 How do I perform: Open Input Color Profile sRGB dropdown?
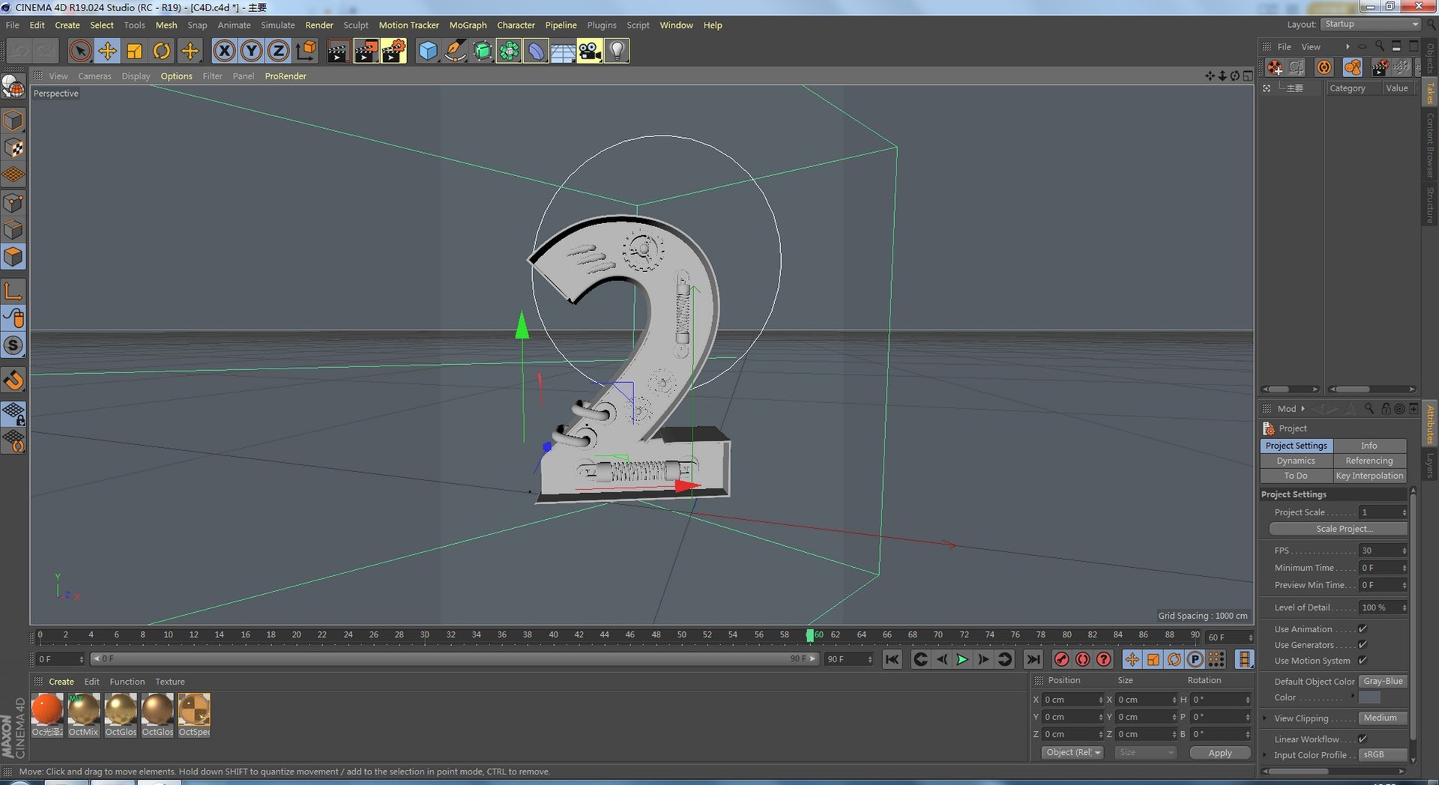point(1383,754)
